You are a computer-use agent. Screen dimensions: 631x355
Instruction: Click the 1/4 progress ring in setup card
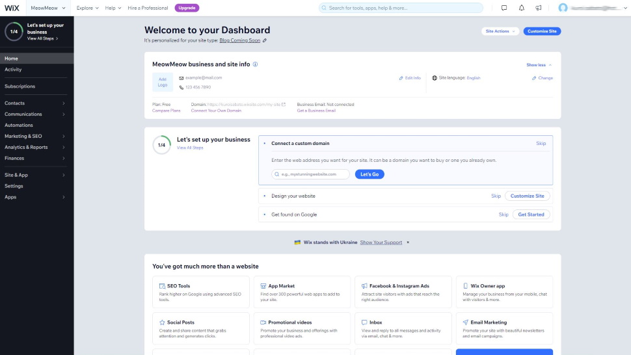(162, 145)
